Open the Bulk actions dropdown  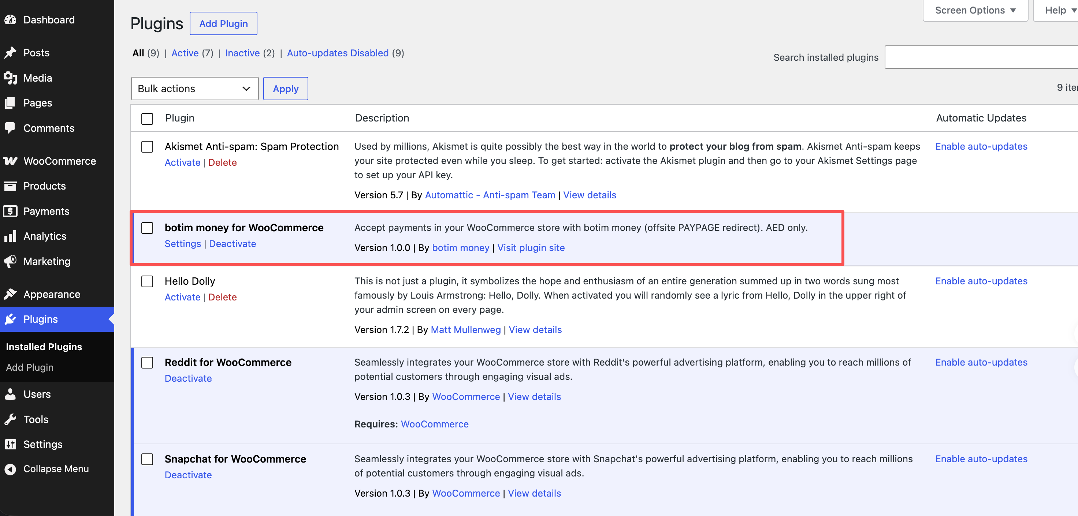[194, 89]
